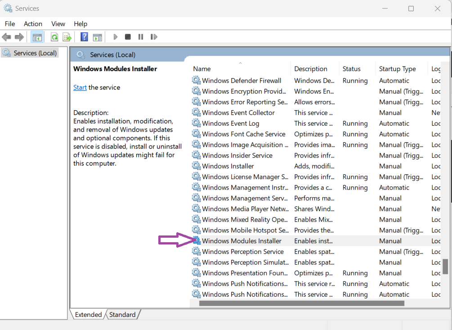
Task: Select the Windows Installer service row
Action: [228, 166]
